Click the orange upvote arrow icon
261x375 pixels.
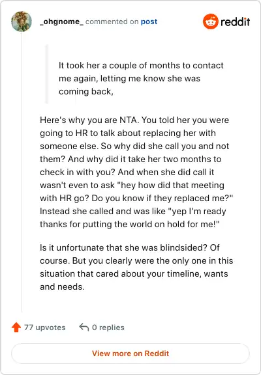point(16,327)
